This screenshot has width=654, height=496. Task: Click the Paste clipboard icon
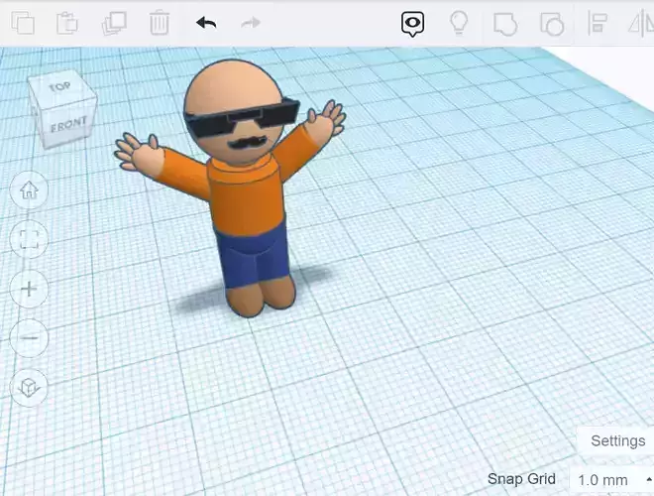pyautogui.click(x=67, y=23)
